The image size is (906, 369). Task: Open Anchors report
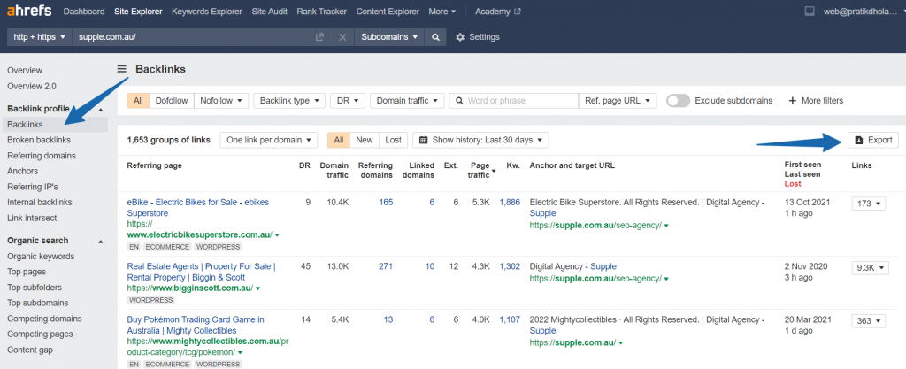tap(22, 171)
